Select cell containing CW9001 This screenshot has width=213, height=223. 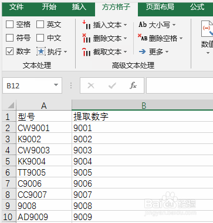click(x=44, y=128)
